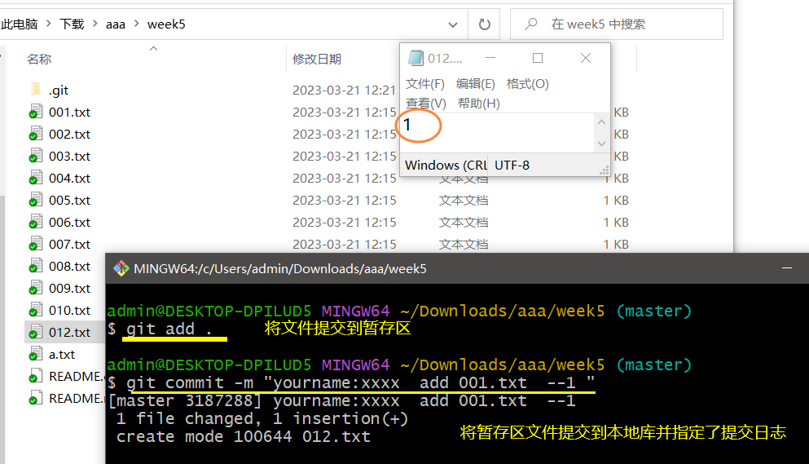Expand the chevron after 此电脑 breadcrumb

tap(49, 24)
